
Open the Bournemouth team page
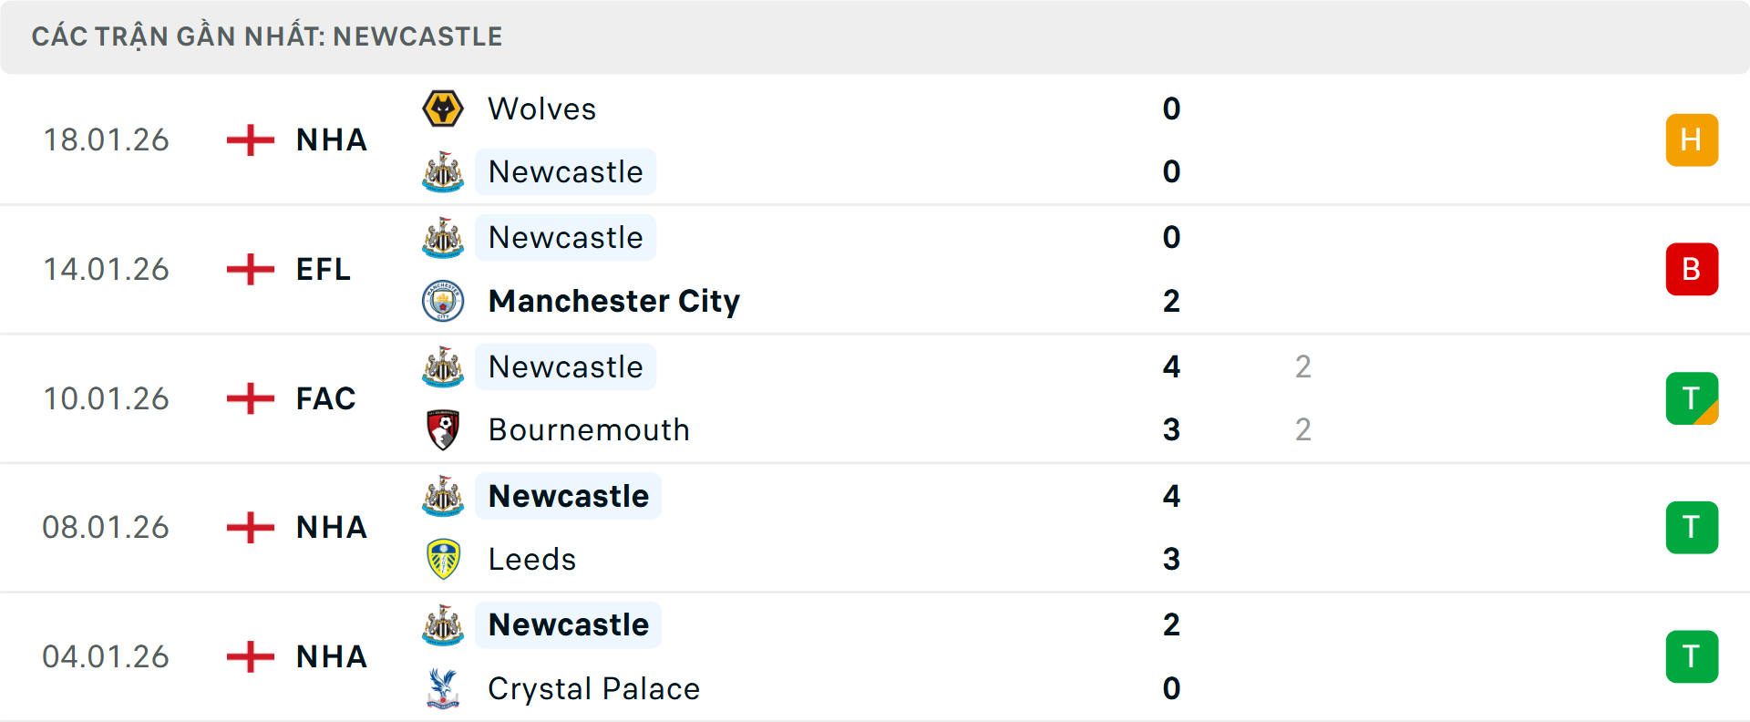pos(589,428)
